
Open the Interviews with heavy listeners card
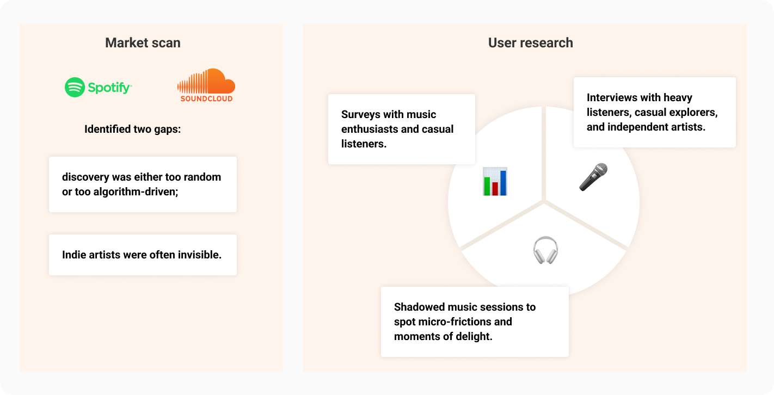coord(654,112)
